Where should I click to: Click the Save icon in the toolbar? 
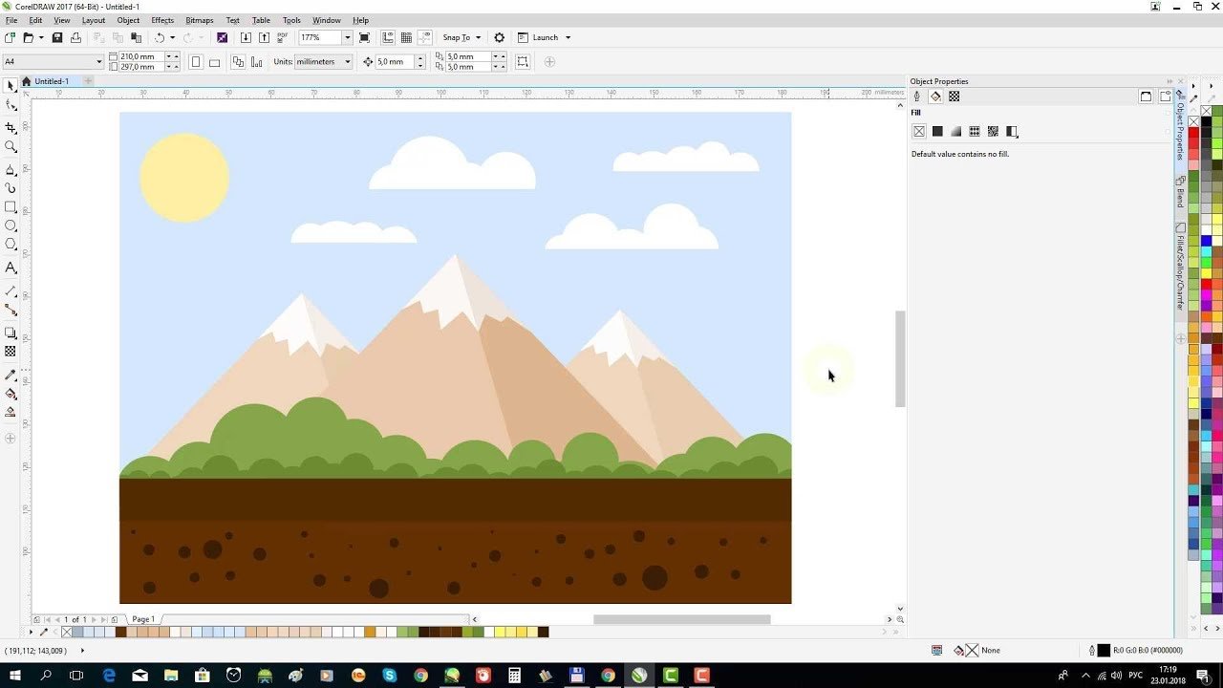[x=56, y=37]
